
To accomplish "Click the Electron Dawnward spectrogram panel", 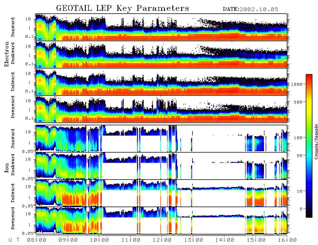I will [x=162, y=109].
